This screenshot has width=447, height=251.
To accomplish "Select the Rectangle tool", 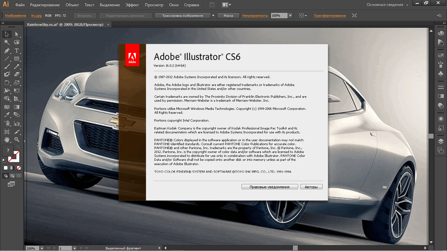I will coord(17,59).
